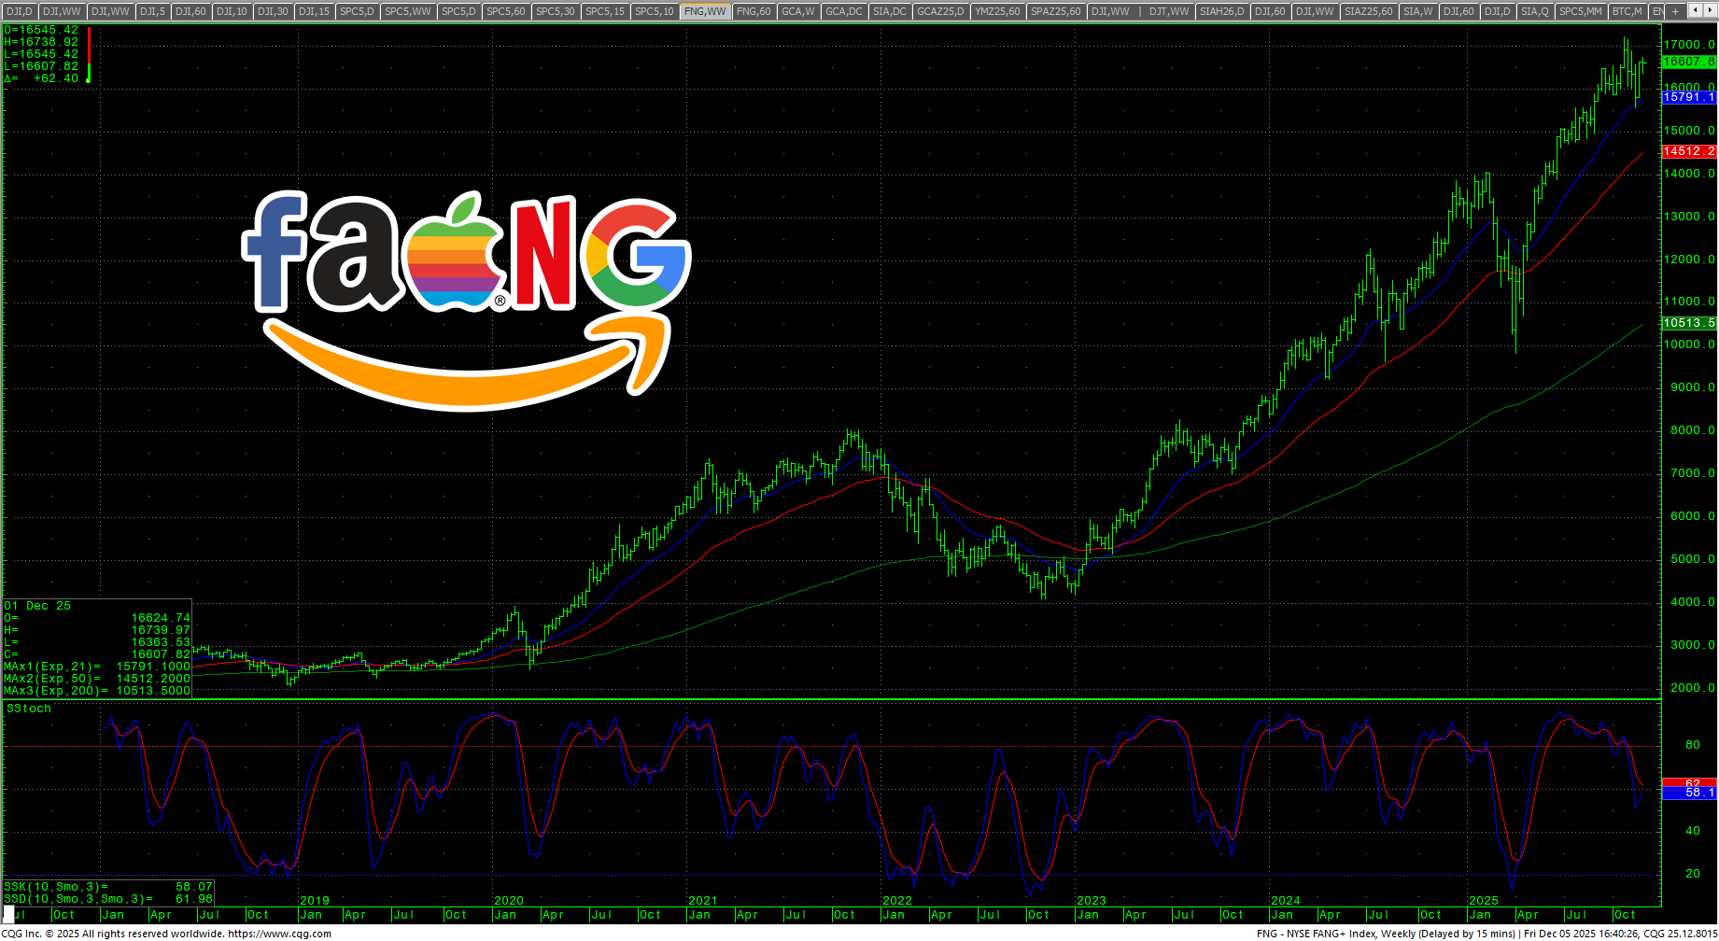This screenshot has width=1719, height=941.
Task: Add a new chart tab with plus button
Action: click(x=1675, y=11)
